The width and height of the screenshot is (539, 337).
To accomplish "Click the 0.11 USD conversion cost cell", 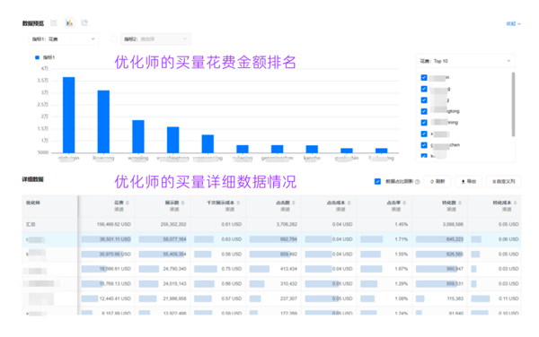I will point(508,298).
